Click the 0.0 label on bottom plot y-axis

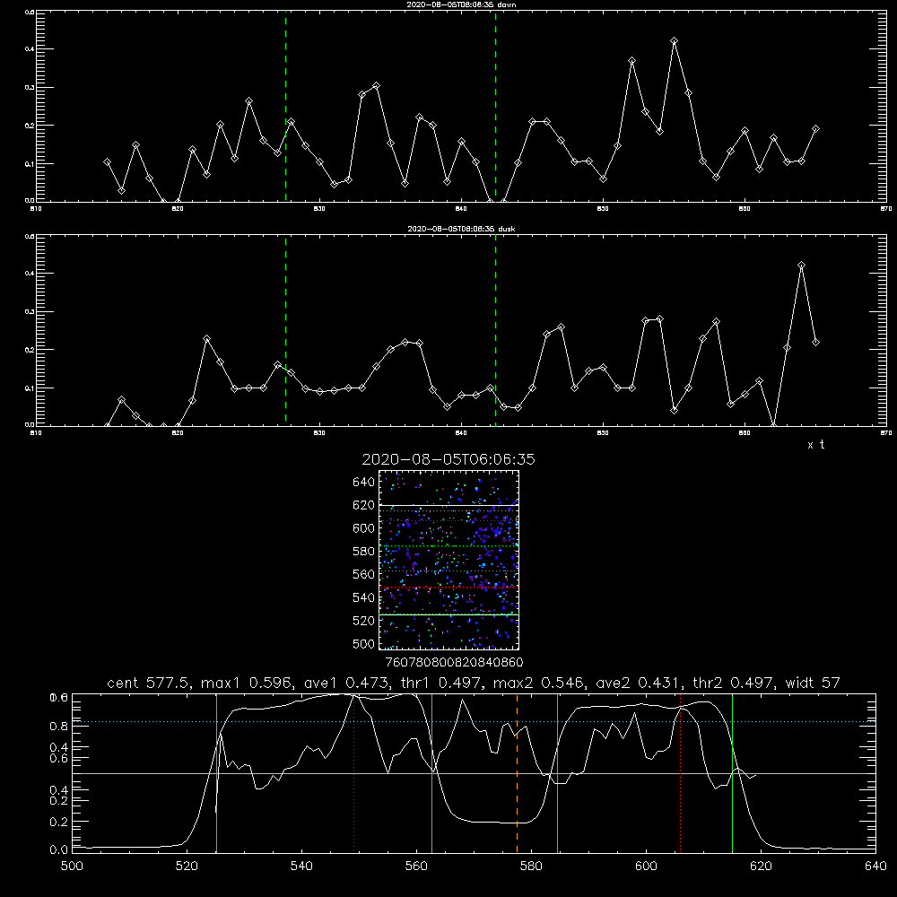point(59,849)
